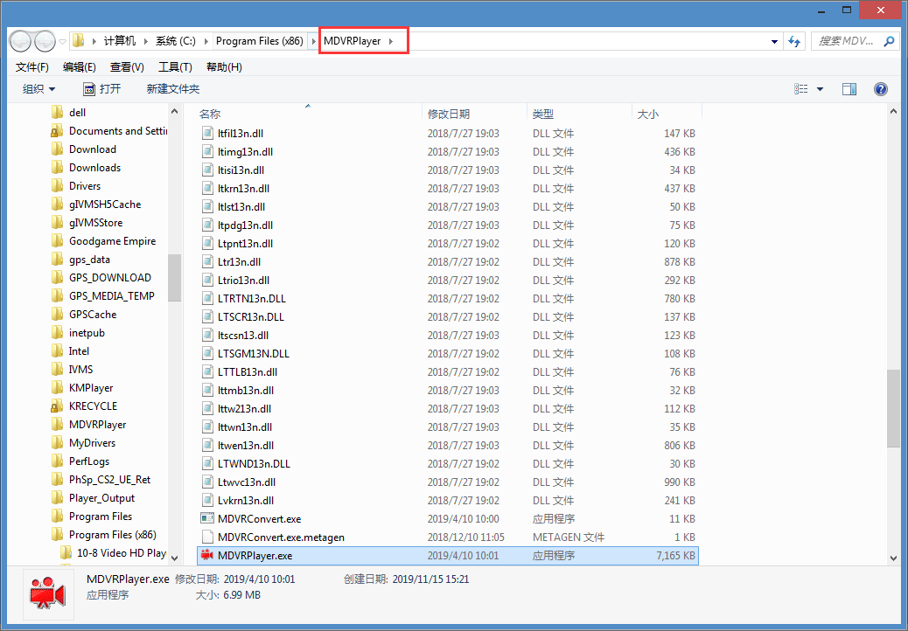This screenshot has height=631, width=908.
Task: Expand arrow after 计算机 breadcrumb
Action: tap(145, 41)
